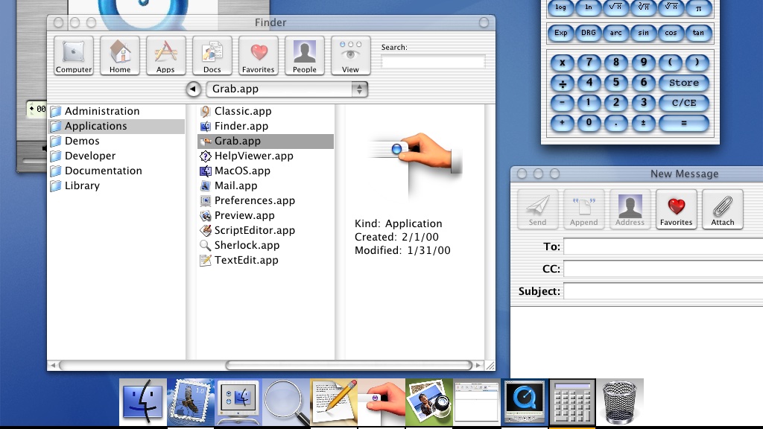Go to Home in Finder toolbar
The width and height of the screenshot is (763, 429).
(x=120, y=55)
